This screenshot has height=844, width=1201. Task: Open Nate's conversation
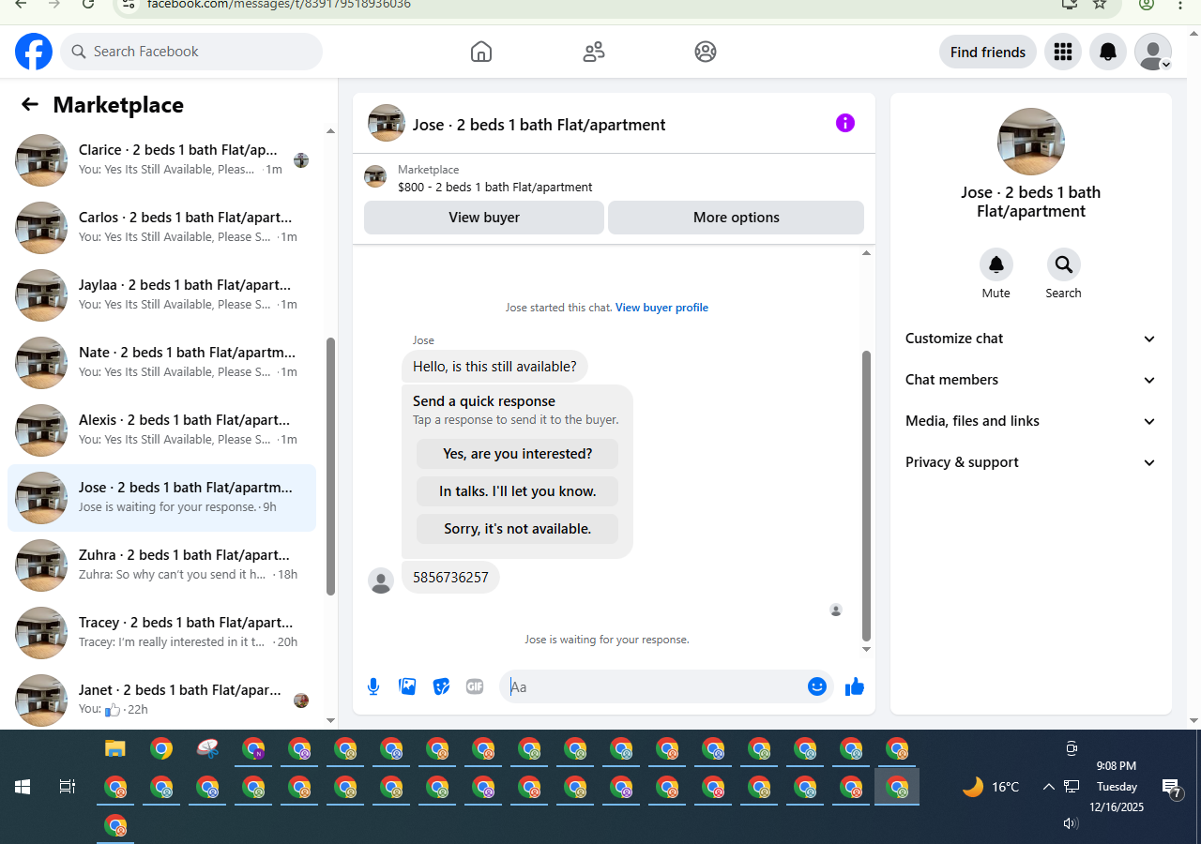pyautogui.click(x=162, y=363)
